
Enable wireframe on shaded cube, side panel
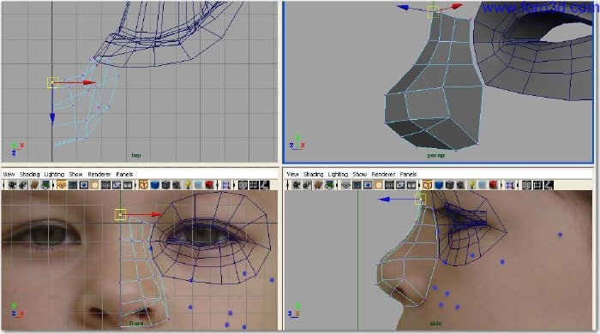[x=450, y=185]
